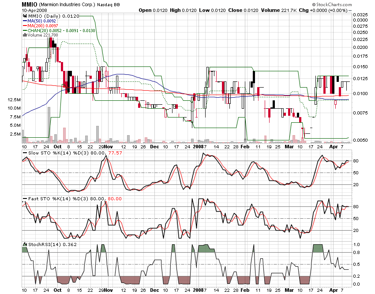
Task: Click the Mar label on upper date axis
Action: pos(289,147)
